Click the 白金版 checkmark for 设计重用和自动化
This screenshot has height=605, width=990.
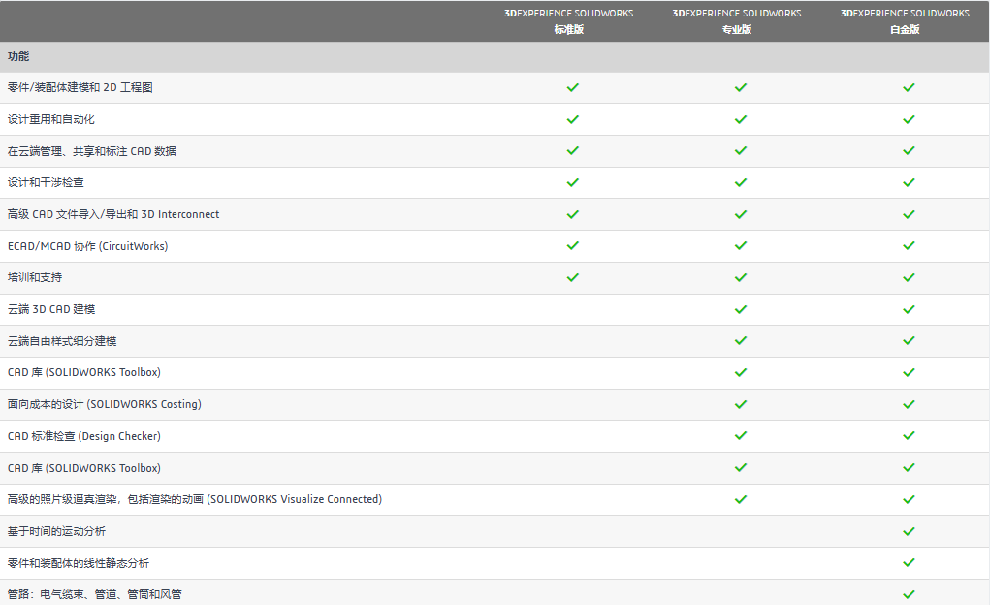[x=909, y=119]
